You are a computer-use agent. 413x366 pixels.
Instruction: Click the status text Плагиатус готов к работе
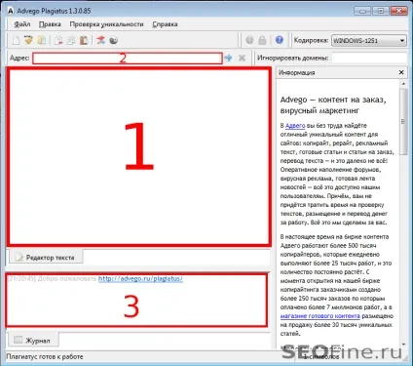[x=45, y=356]
